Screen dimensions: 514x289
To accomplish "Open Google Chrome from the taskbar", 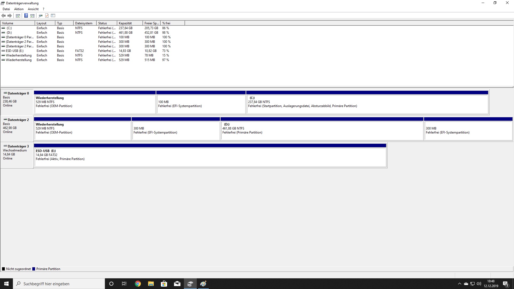I will [x=138, y=284].
